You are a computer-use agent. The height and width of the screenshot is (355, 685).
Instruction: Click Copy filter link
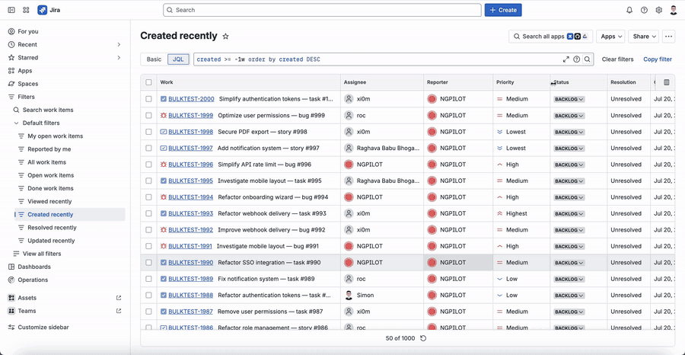(x=658, y=59)
